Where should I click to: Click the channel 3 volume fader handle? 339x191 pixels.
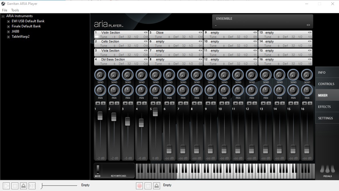128,121
